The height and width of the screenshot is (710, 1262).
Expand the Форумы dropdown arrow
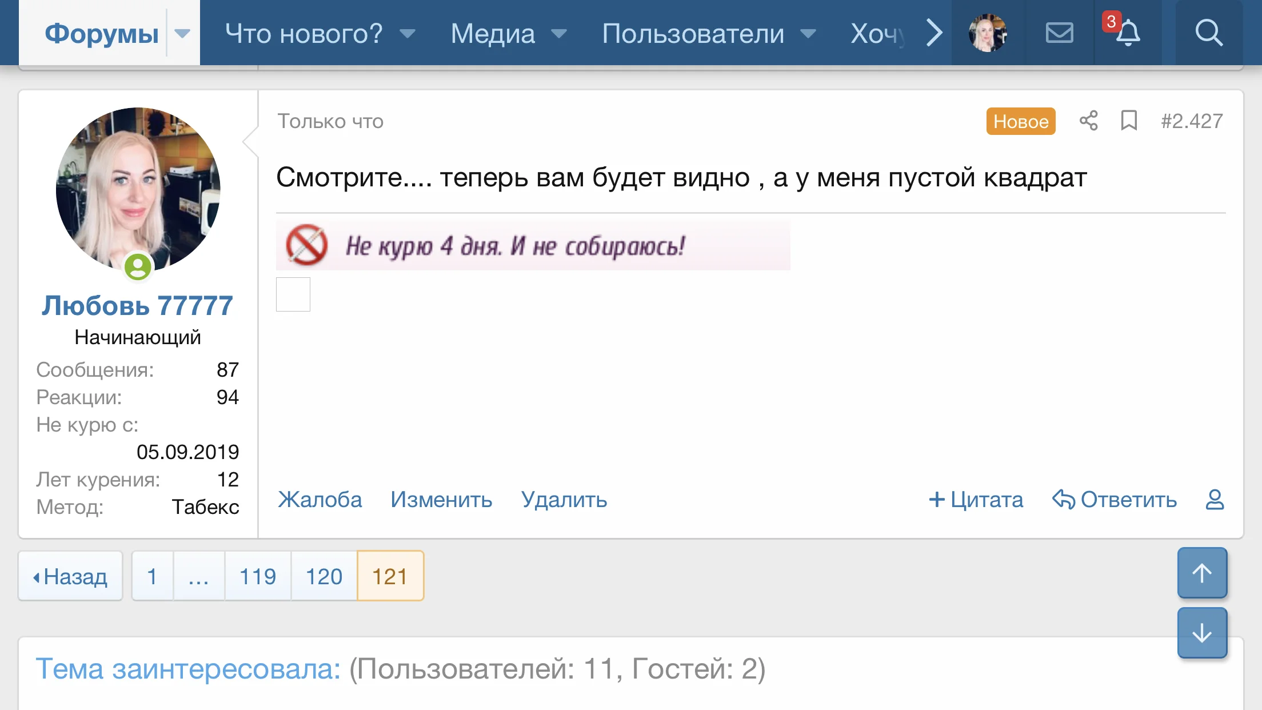[x=182, y=33]
